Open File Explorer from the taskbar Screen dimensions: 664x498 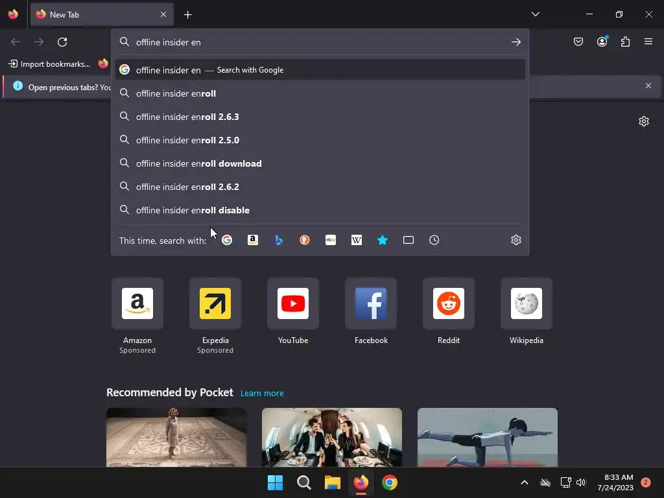[333, 482]
